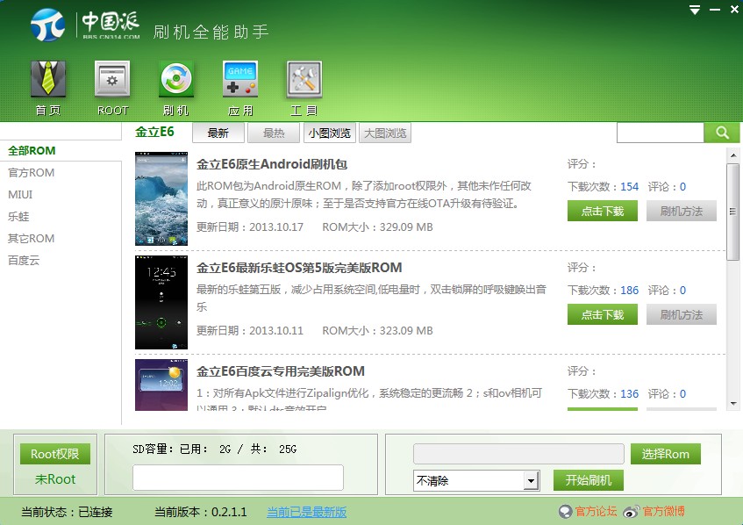This screenshot has width=743, height=525.
Task: Select 大图浏览 view mode
Action: [x=385, y=133]
